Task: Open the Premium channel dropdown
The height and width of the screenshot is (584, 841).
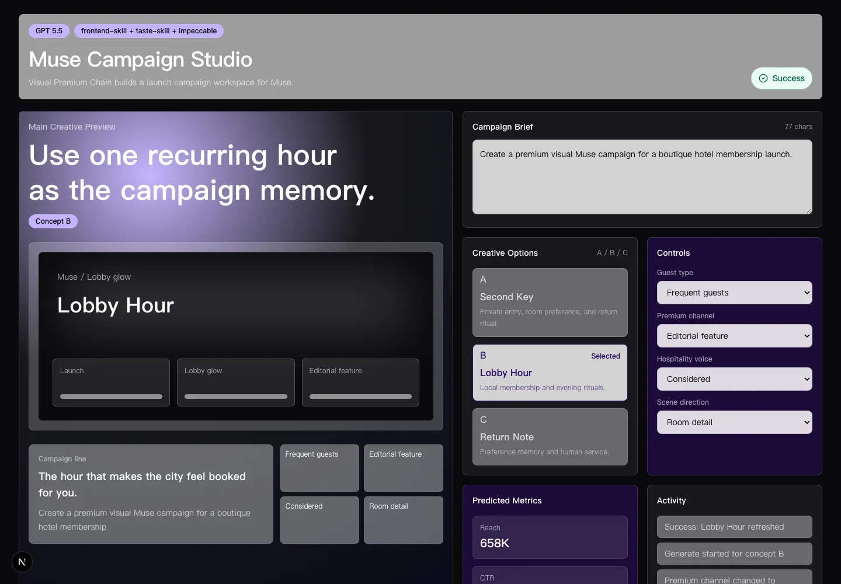Action: [x=735, y=336]
